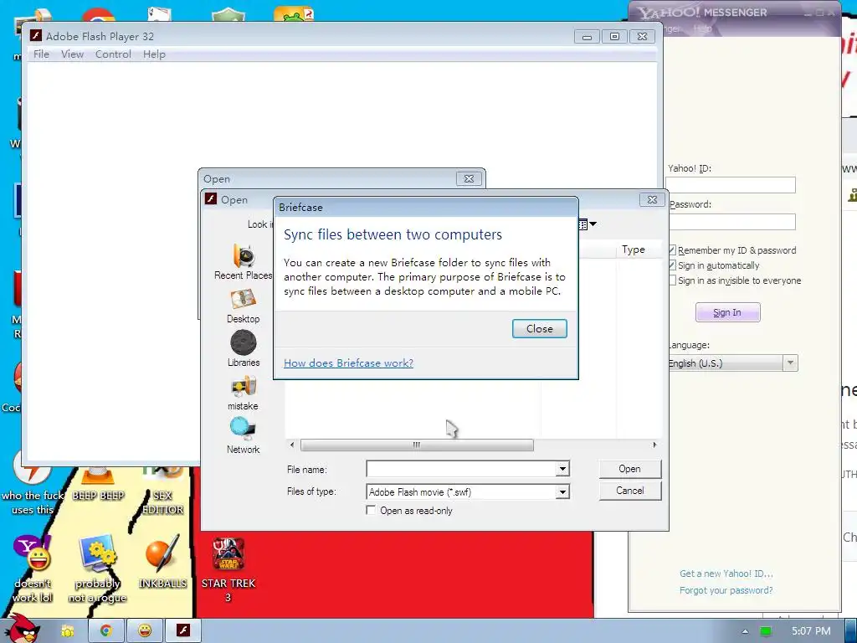Open 'How does Briefcase work?' link
This screenshot has width=857, height=643.
tap(348, 363)
